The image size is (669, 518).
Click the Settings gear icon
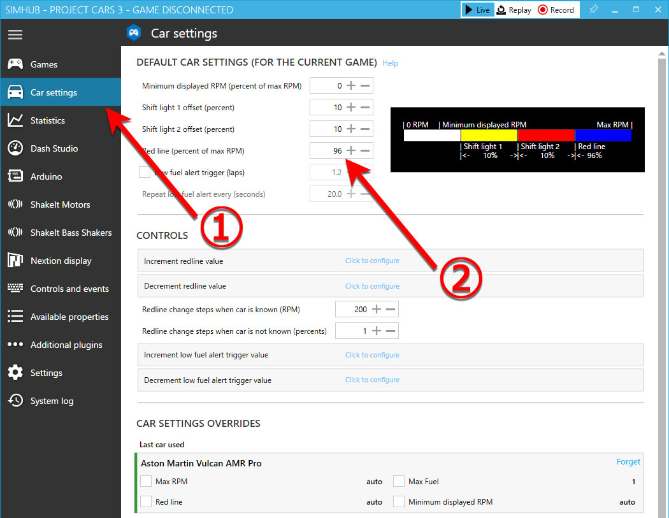(x=15, y=373)
